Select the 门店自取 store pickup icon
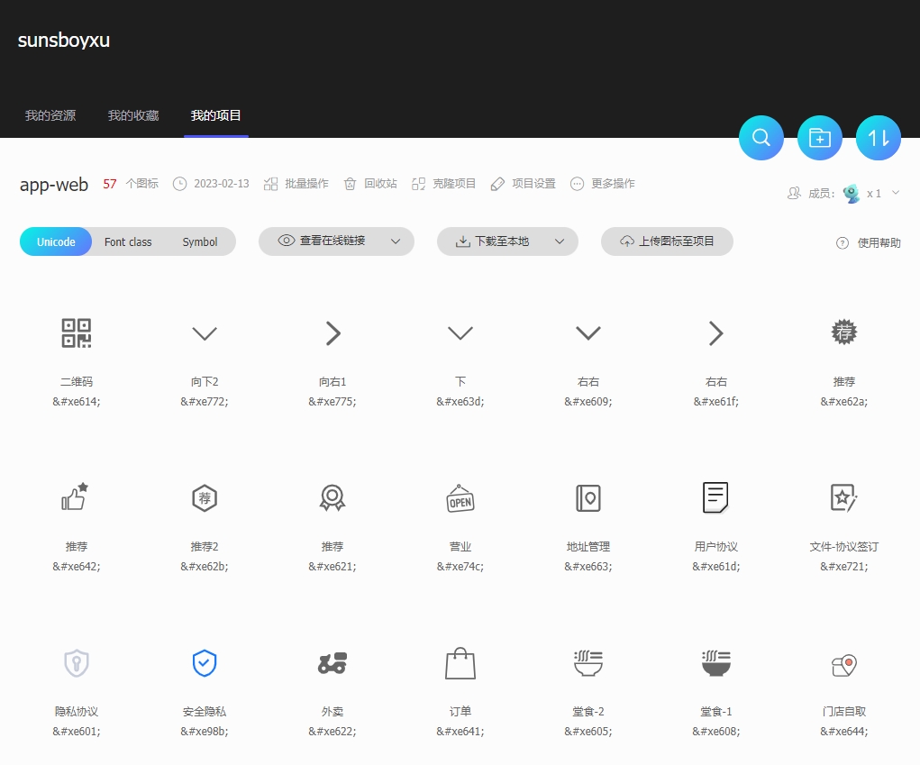The height and width of the screenshot is (765, 920). 843,663
